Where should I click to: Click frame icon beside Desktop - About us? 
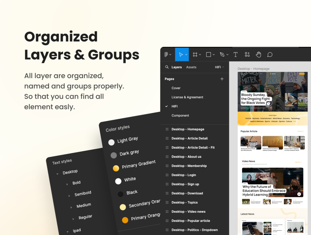click(x=167, y=157)
